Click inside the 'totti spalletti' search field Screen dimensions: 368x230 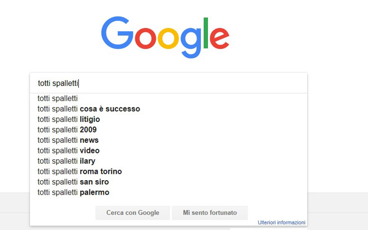coord(169,83)
